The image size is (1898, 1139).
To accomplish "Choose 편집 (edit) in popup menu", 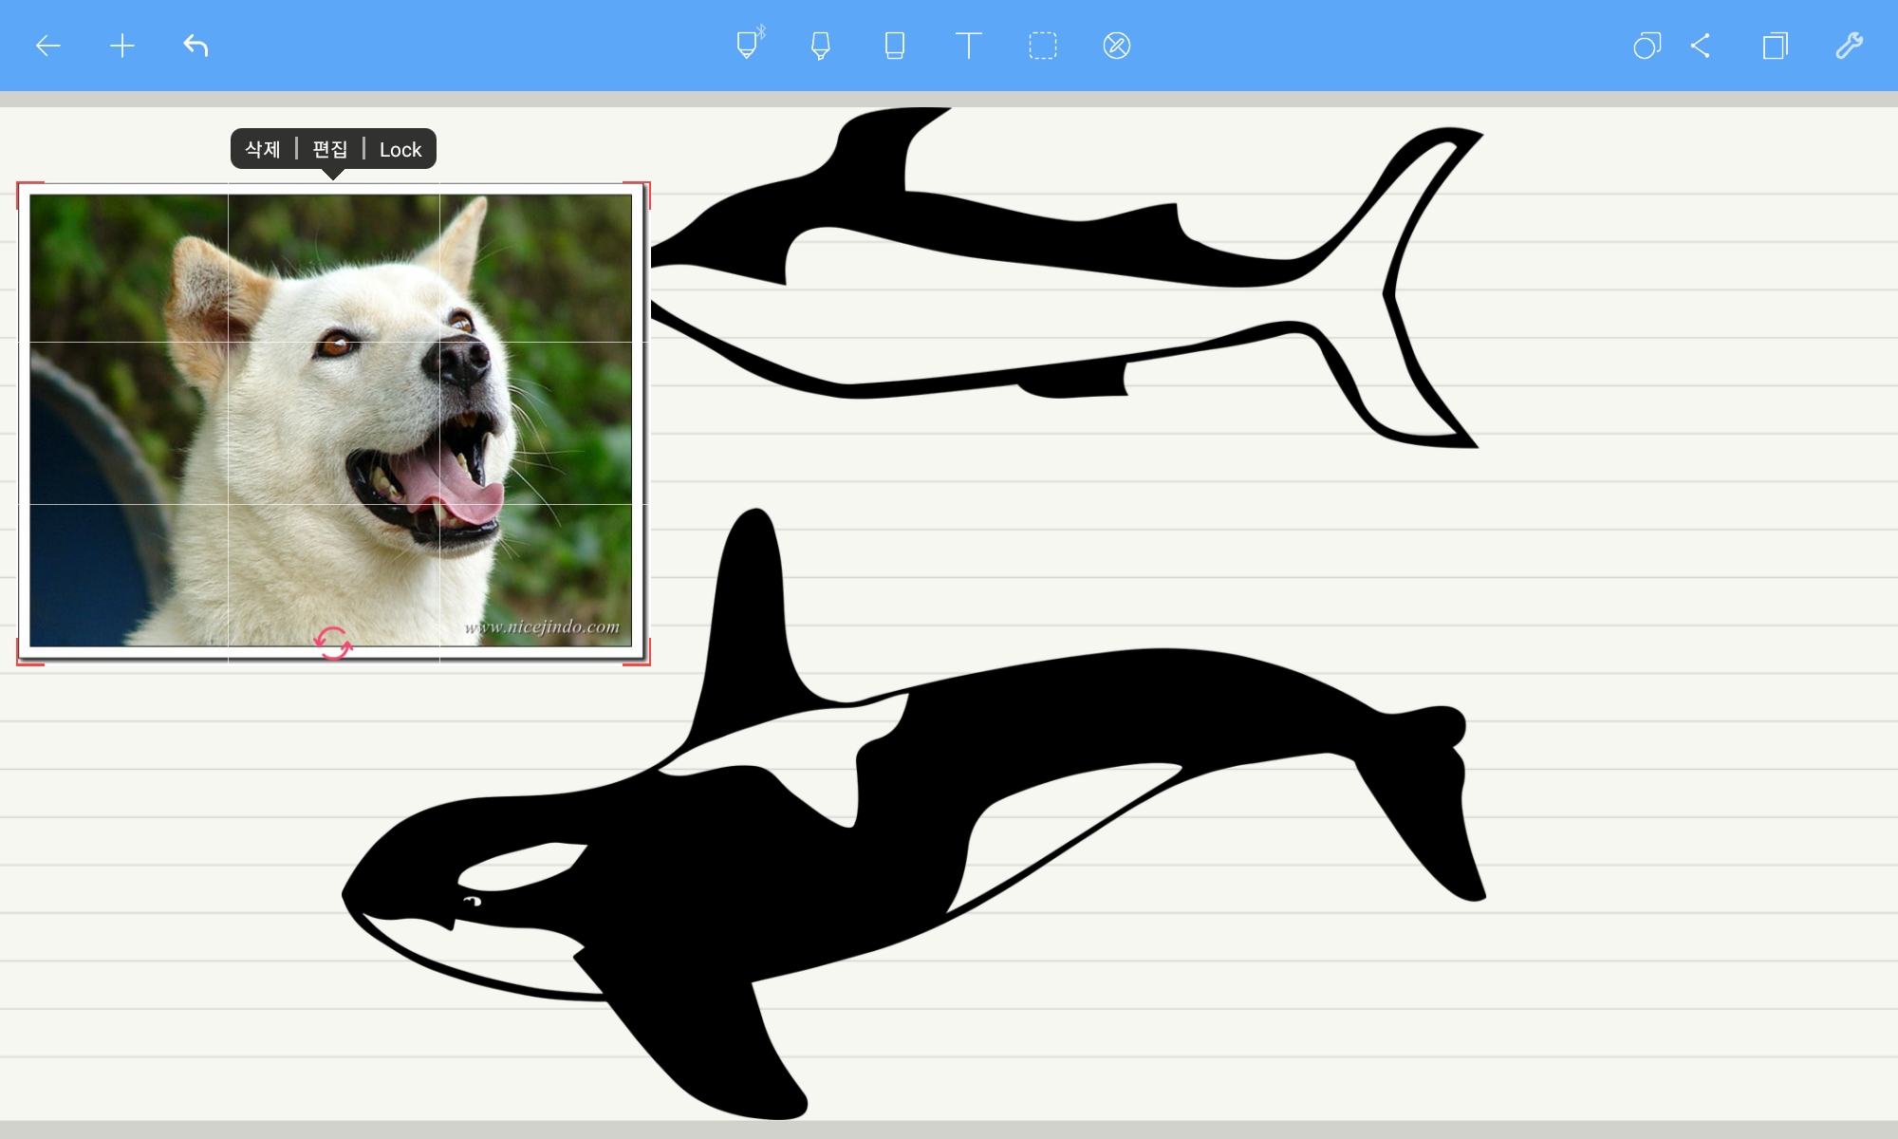I will (330, 149).
